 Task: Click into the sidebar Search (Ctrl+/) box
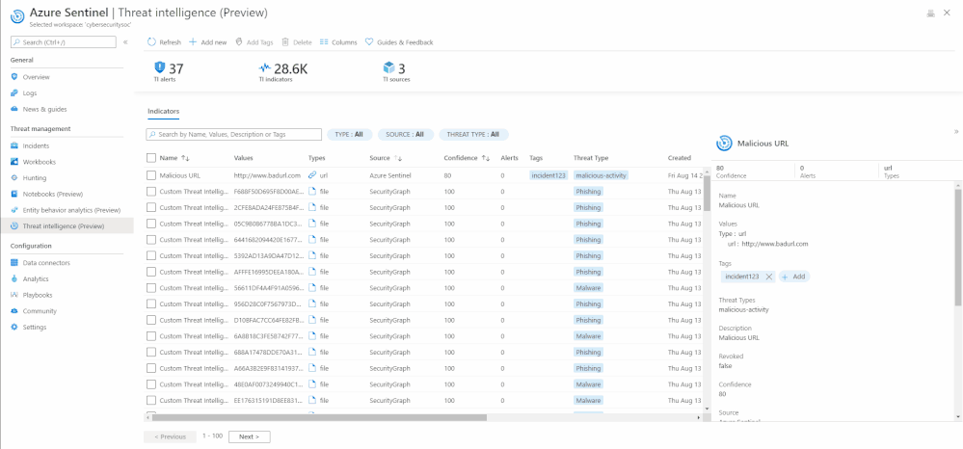pyautogui.click(x=64, y=41)
